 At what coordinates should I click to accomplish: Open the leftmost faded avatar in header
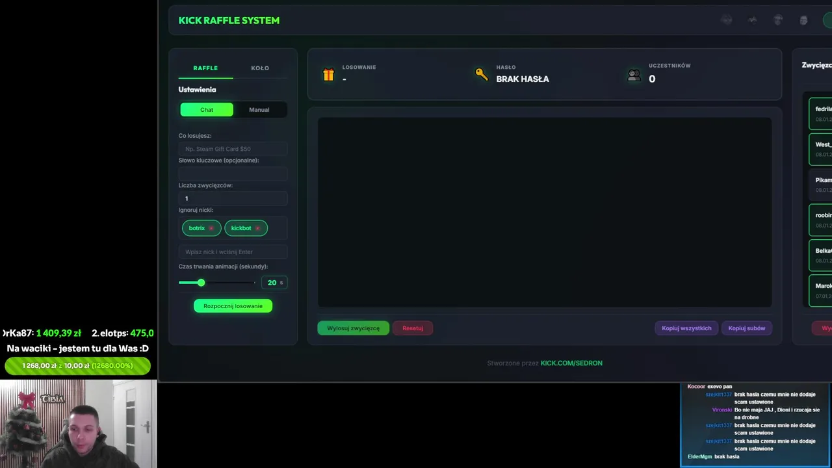(x=727, y=20)
